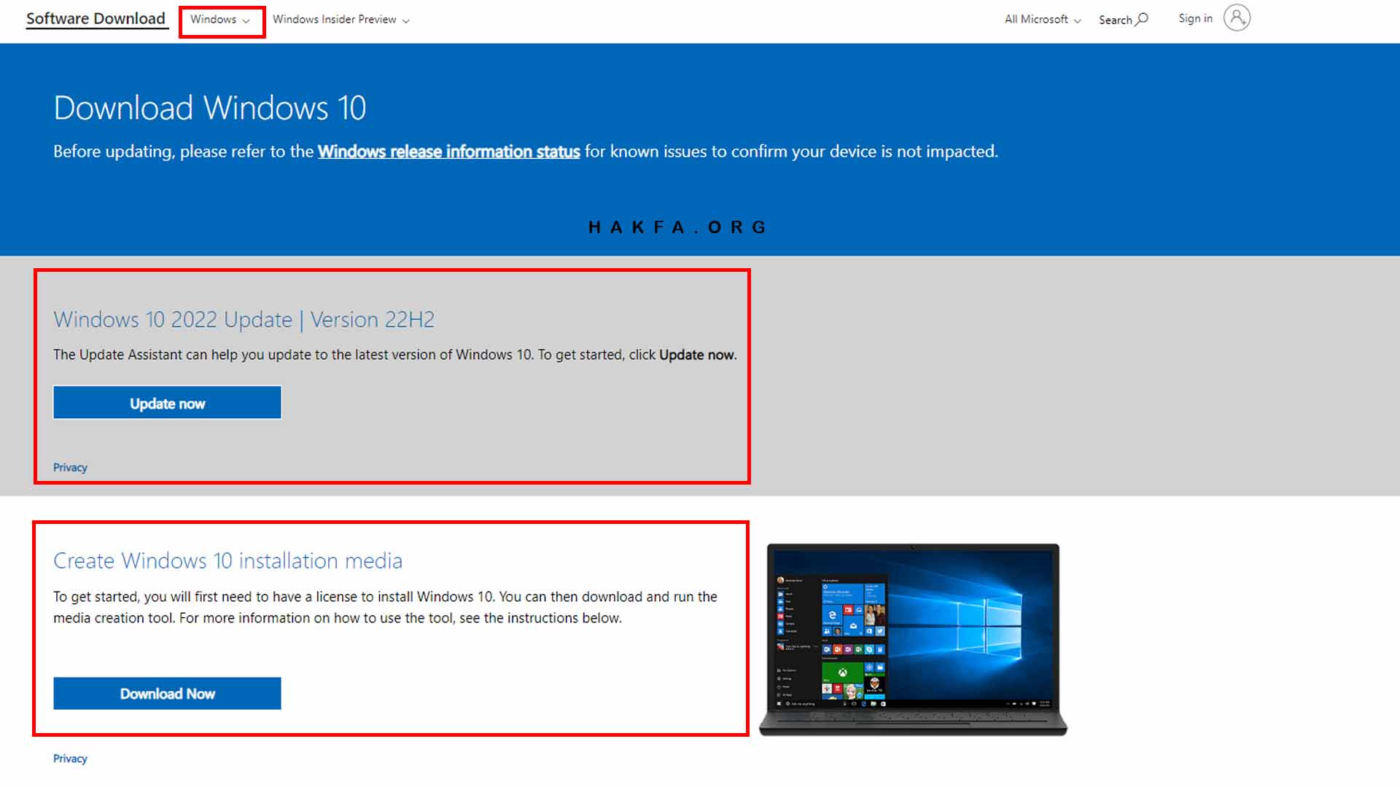
Task: Click the Search magnifier icon
Action: (1142, 19)
